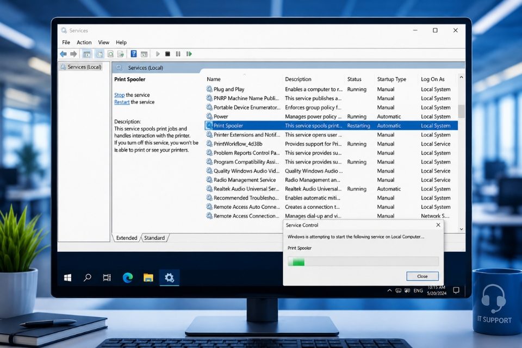Stop Service using the square icon
The width and height of the screenshot is (522, 348).
pos(168,54)
